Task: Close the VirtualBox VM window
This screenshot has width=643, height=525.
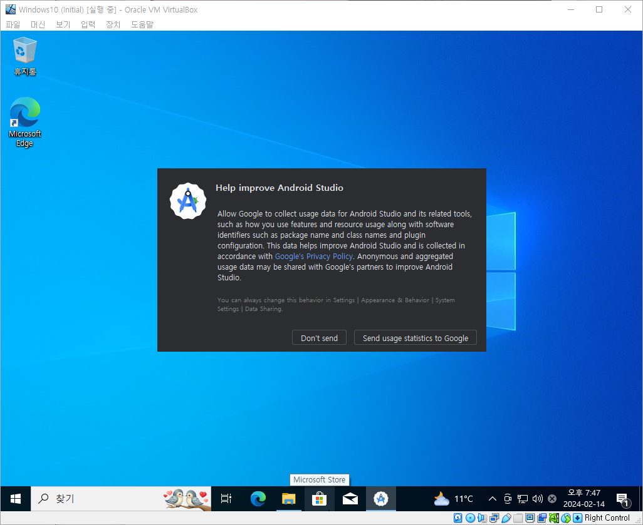Action: [x=628, y=9]
